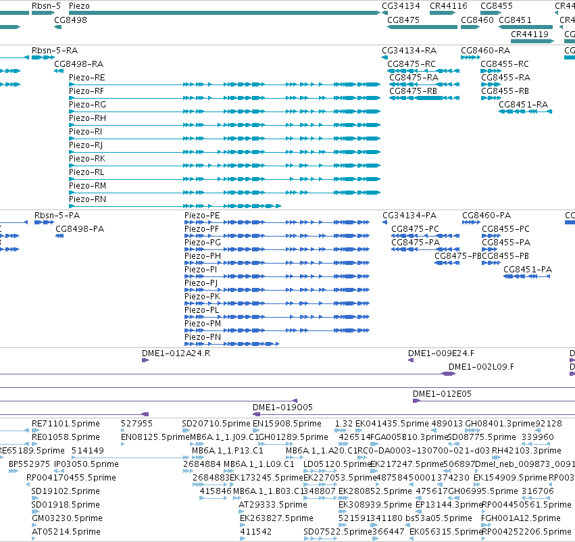Select the CG8475-RB transcript label
Image resolution: width=575 pixels, height=542 pixels.
point(413,91)
